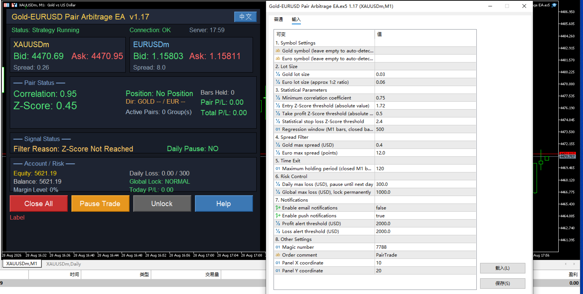Click the empty Euro symbol value cell
The image size is (583, 294).
[425, 58]
